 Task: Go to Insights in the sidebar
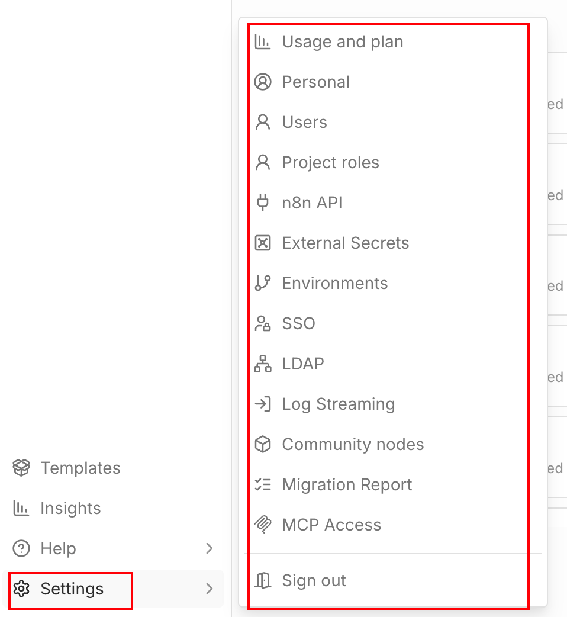(x=70, y=509)
